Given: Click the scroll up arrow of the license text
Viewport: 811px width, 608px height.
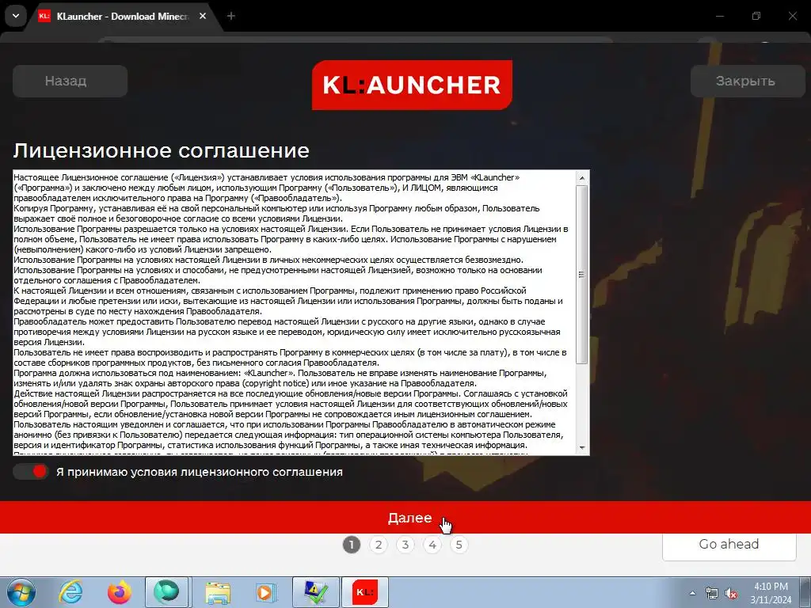Looking at the screenshot, I should [x=582, y=178].
